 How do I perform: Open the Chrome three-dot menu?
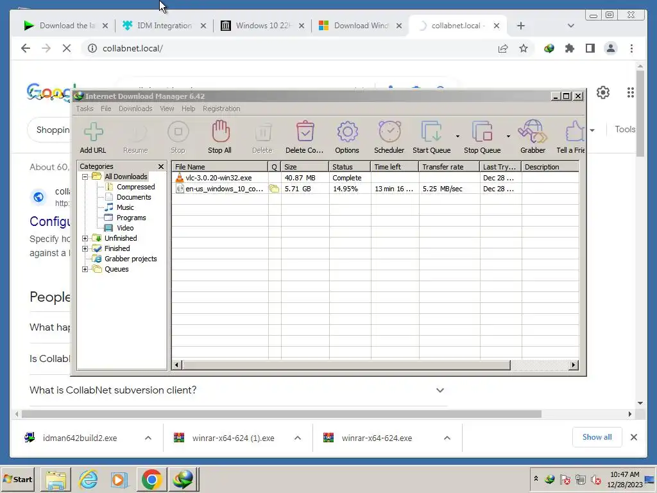pyautogui.click(x=631, y=49)
